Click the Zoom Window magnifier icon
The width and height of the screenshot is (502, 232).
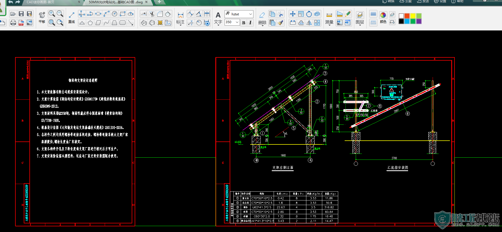click(52, 23)
